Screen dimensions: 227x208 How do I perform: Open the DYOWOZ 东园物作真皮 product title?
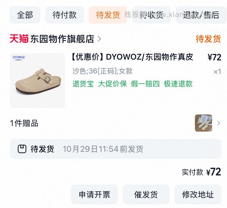pyautogui.click(x=132, y=57)
